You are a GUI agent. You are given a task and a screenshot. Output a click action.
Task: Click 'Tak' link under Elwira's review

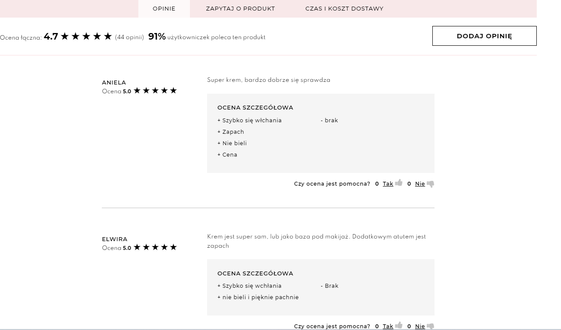[x=388, y=326]
